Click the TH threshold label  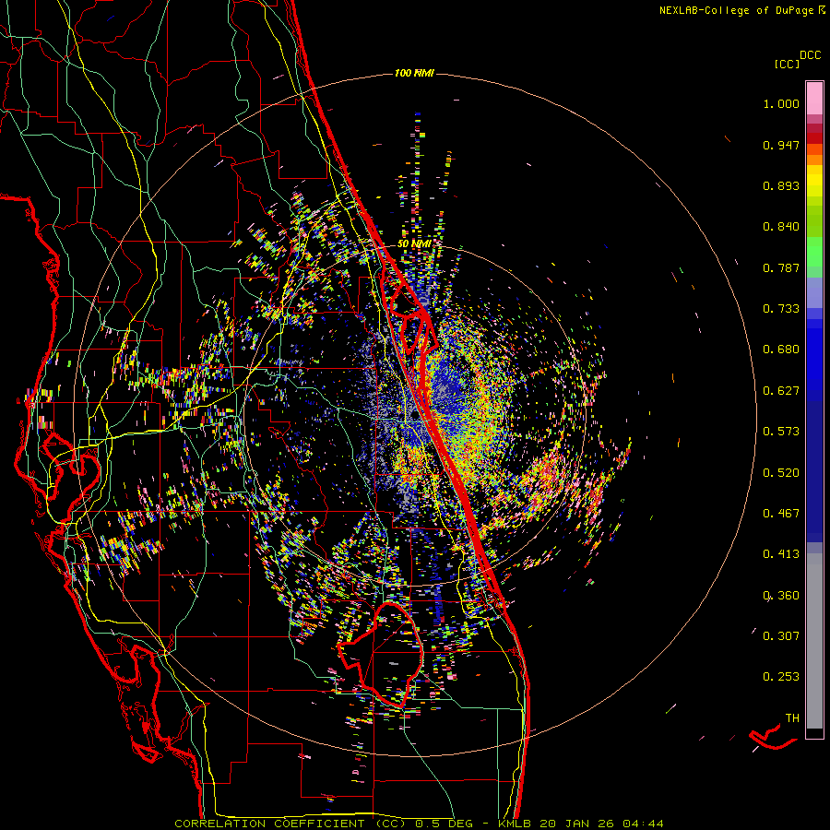coord(792,718)
